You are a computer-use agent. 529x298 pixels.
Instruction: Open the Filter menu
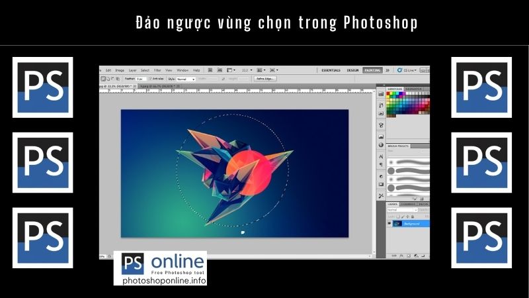157,70
